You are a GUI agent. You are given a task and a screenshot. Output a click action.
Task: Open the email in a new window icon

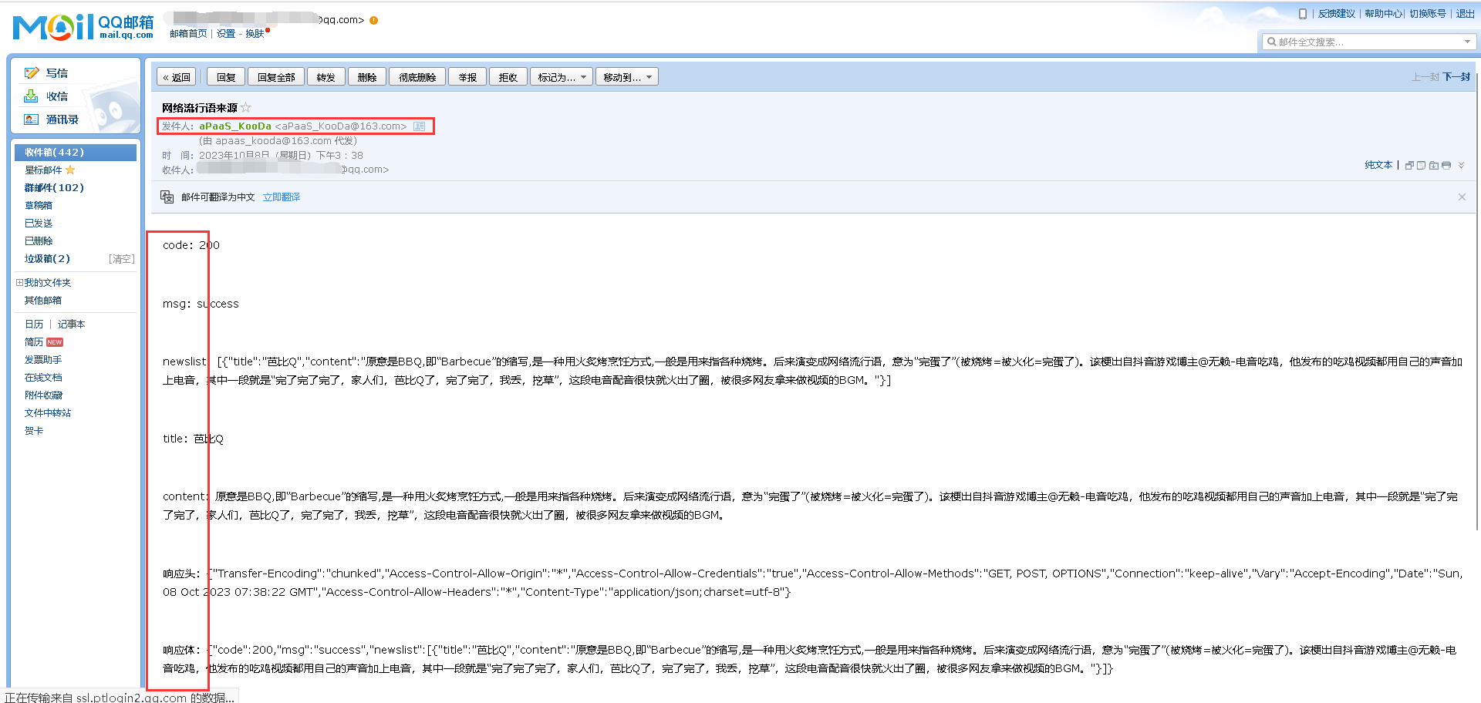point(1409,165)
